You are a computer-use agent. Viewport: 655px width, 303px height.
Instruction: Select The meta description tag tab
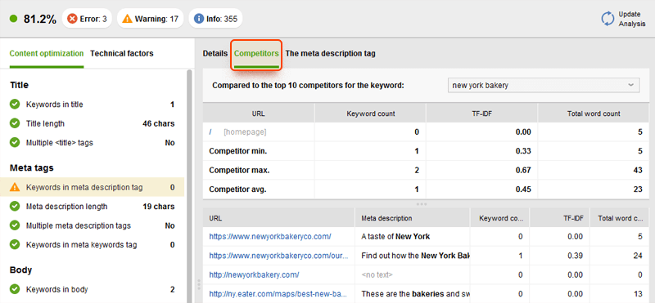[330, 53]
